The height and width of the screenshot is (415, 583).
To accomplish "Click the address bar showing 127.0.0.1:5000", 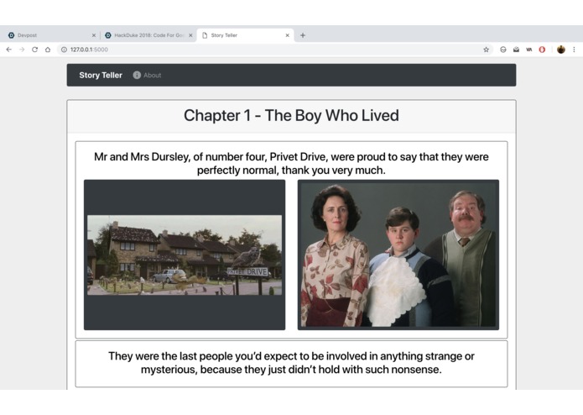I will click(x=275, y=50).
